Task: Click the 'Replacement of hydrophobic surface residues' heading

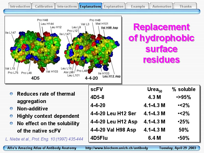Action: pyautogui.click(x=161, y=43)
